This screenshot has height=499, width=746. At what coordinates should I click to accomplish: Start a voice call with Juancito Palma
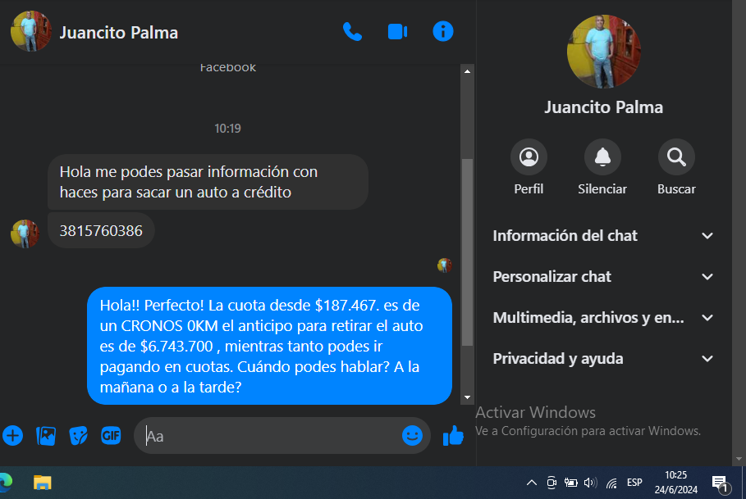point(352,32)
